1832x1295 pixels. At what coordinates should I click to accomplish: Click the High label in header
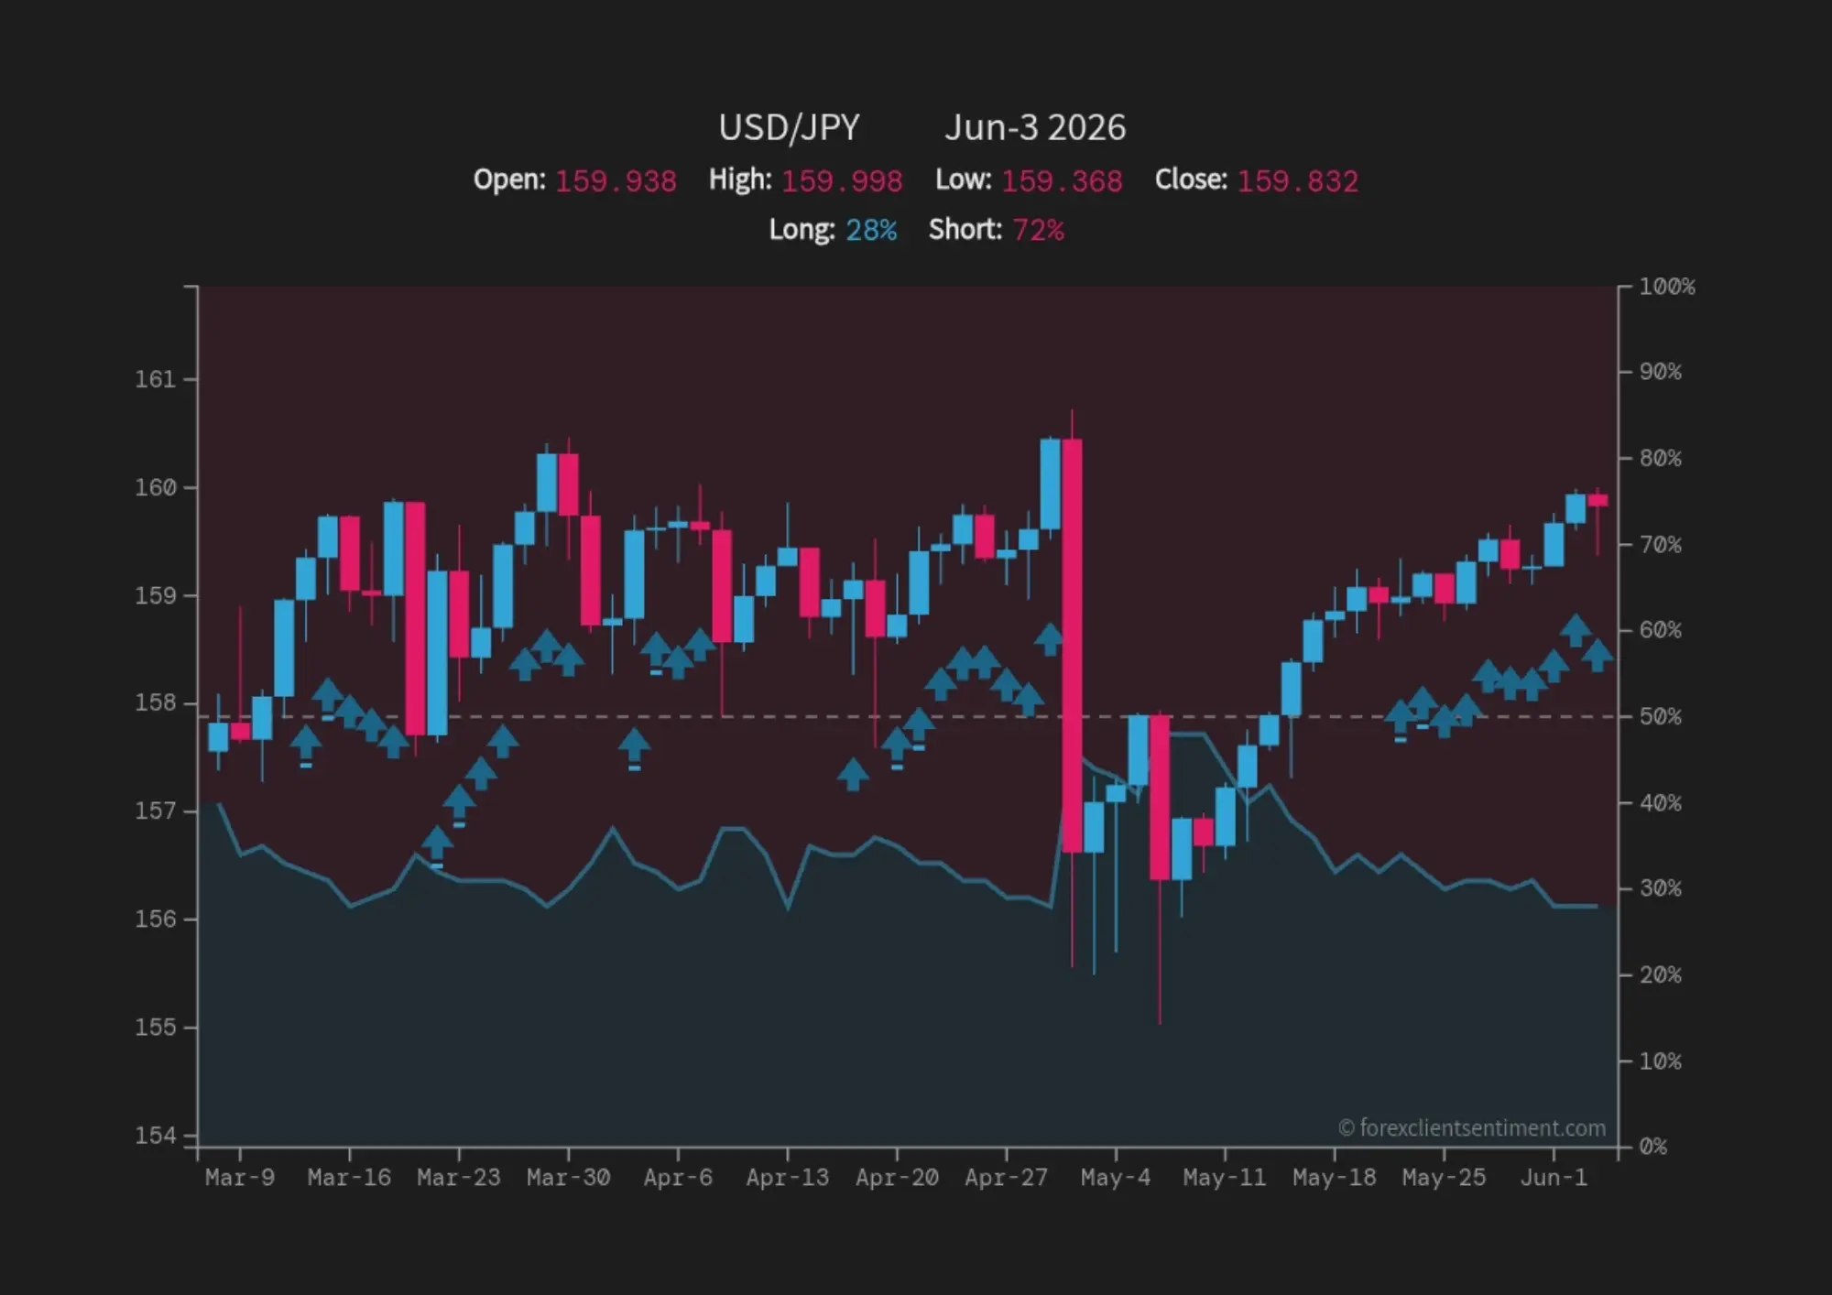(740, 180)
